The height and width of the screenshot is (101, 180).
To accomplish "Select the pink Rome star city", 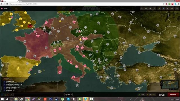I will (71, 63).
